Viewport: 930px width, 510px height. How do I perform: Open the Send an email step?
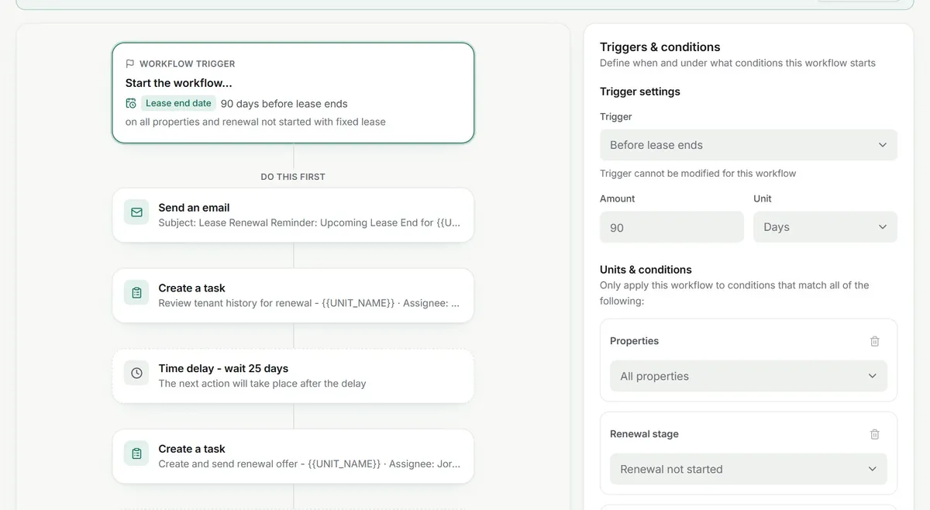293,215
